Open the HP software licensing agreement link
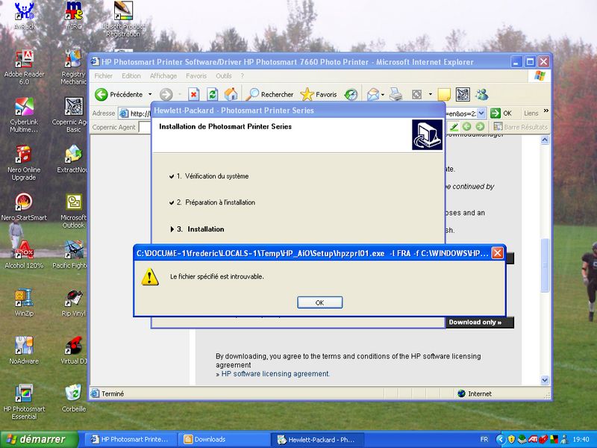 click(275, 374)
